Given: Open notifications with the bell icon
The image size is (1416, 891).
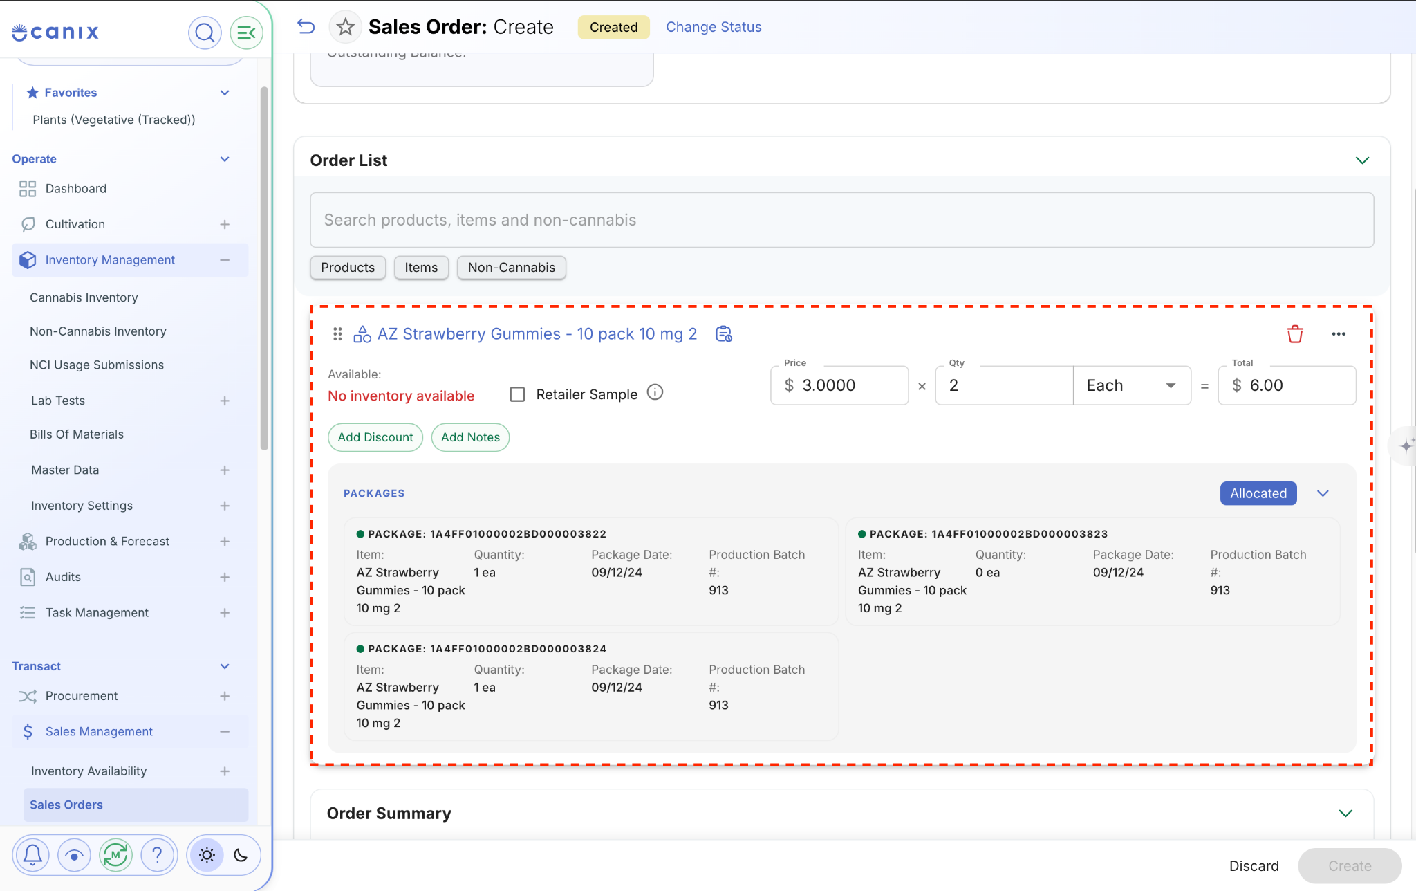Looking at the screenshot, I should (32, 855).
